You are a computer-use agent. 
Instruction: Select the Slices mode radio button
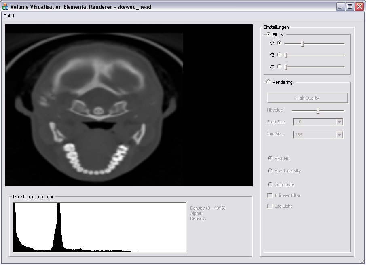tap(269, 35)
